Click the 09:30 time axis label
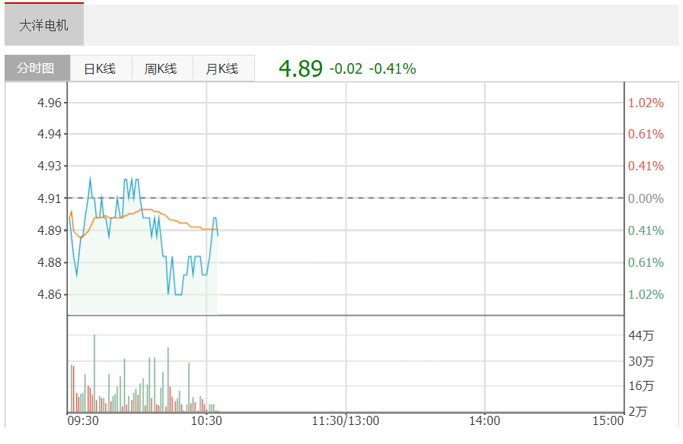The image size is (683, 444). 83,421
